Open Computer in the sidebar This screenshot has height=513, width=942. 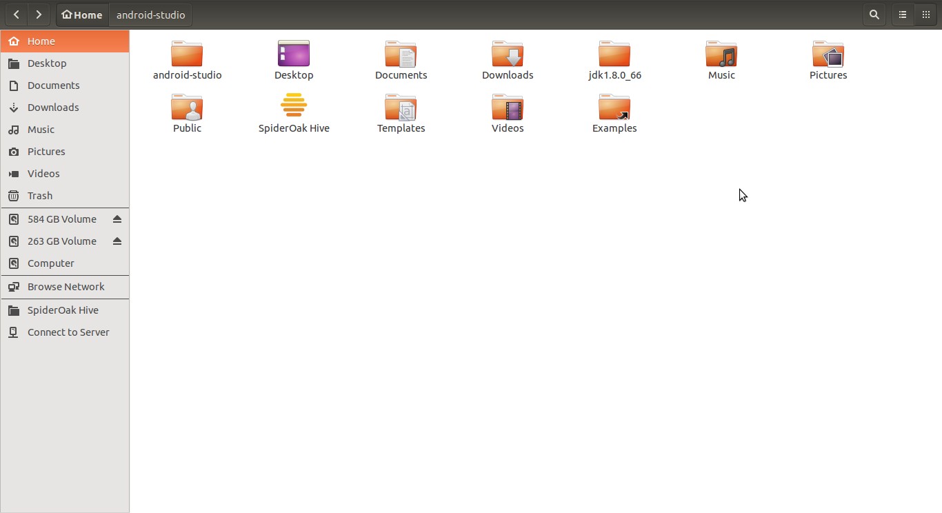tap(65, 263)
